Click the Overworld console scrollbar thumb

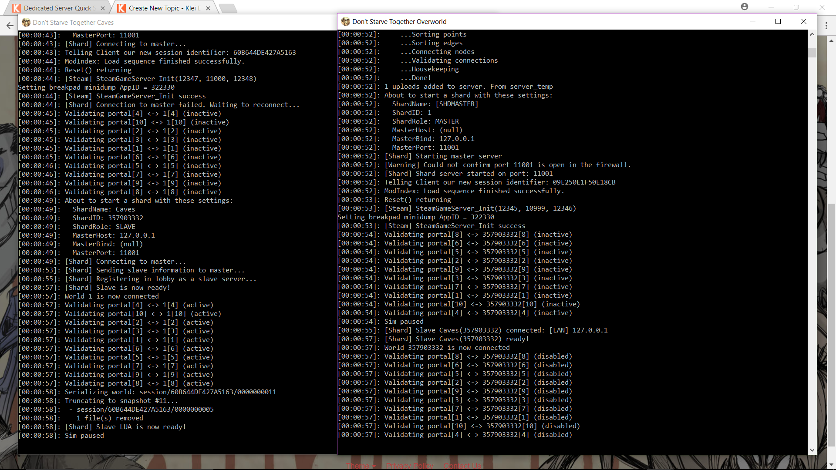[812, 53]
